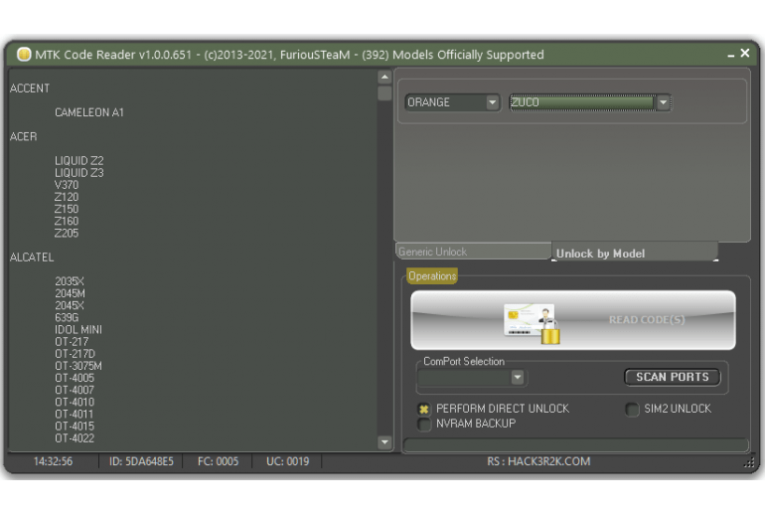This screenshot has width=765, height=515.
Task: Select IDOL MINI in the model list
Action: (x=78, y=330)
